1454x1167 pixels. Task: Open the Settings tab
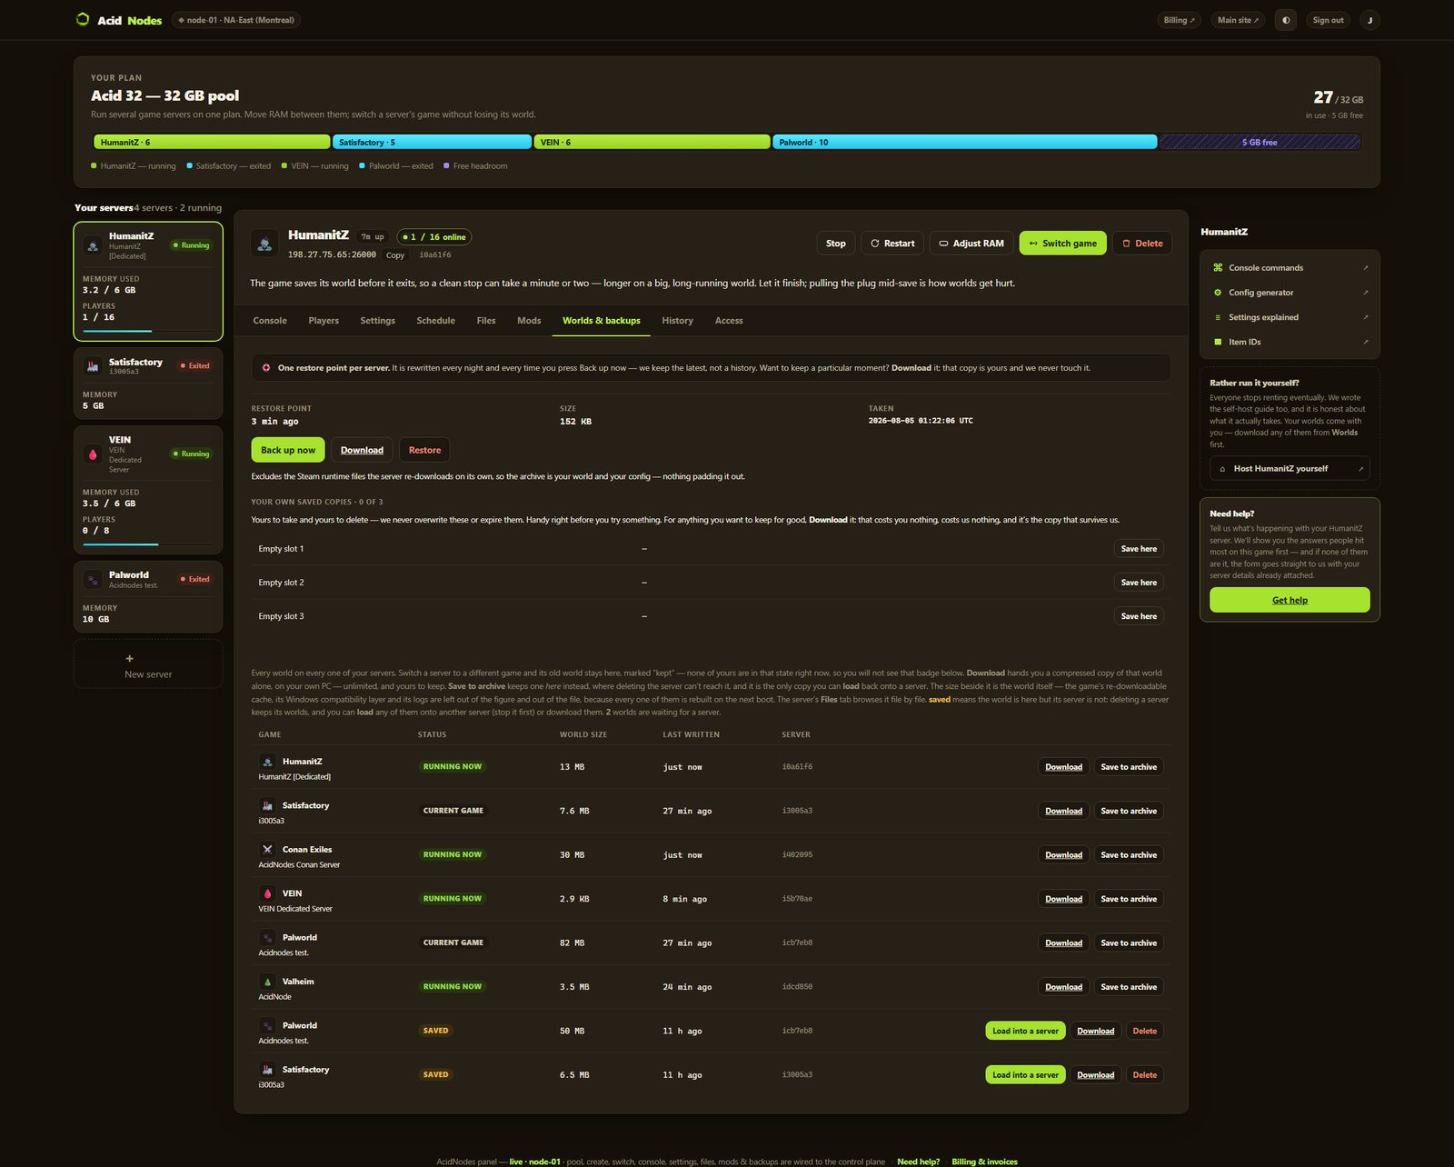pyautogui.click(x=377, y=321)
